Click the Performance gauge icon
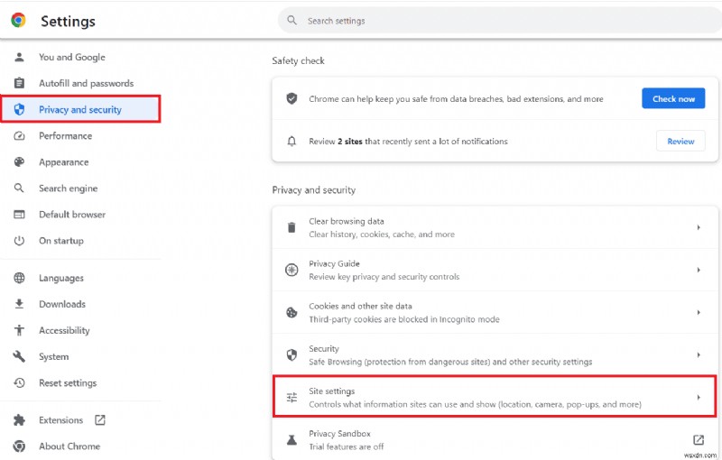 (x=19, y=135)
